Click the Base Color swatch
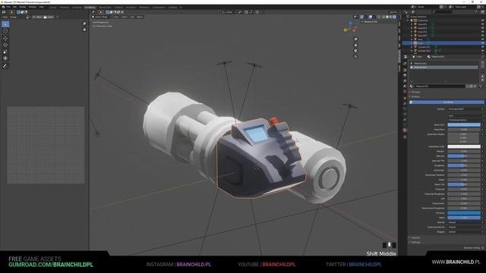 tap(464, 124)
